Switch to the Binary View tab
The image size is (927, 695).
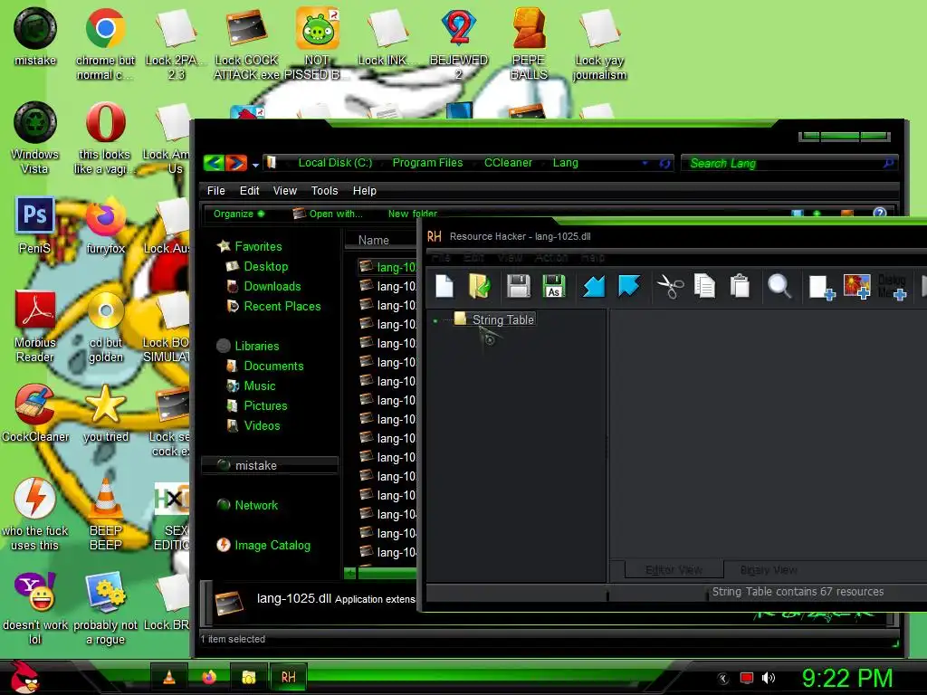[x=769, y=570]
